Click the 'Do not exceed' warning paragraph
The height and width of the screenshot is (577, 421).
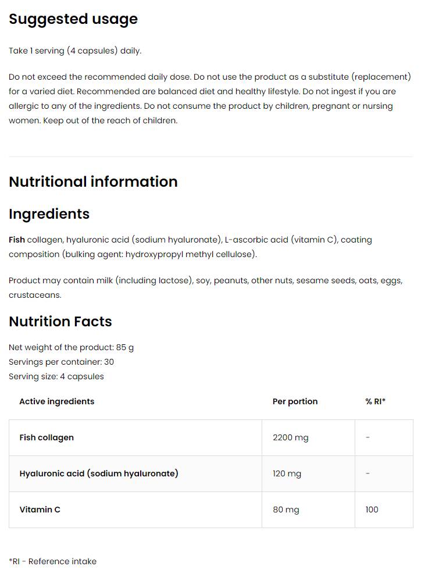pyautogui.click(x=209, y=99)
